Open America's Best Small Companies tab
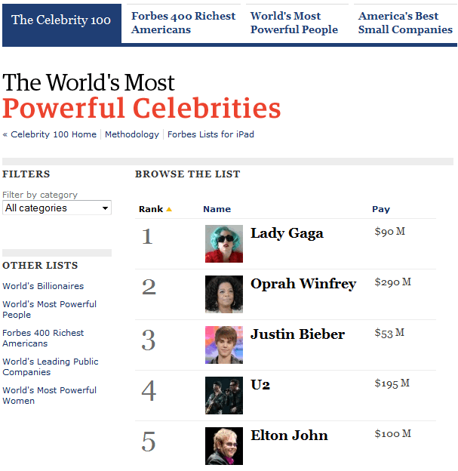The height and width of the screenshot is (471, 458). [x=405, y=23]
